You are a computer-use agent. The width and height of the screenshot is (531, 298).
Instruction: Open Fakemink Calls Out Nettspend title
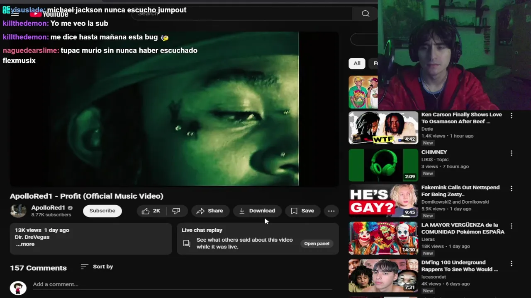click(x=460, y=191)
